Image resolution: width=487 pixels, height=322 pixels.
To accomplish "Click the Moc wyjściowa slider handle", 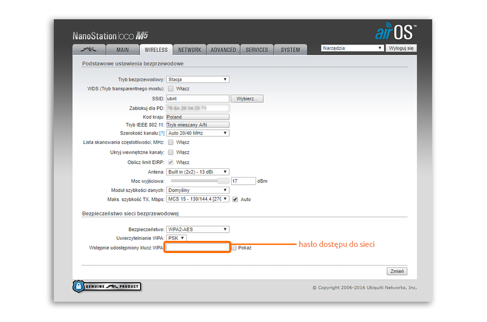I will point(223,181).
